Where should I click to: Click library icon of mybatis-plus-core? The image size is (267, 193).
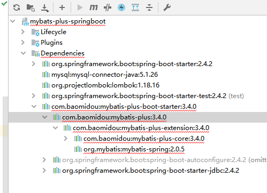tap(78, 139)
